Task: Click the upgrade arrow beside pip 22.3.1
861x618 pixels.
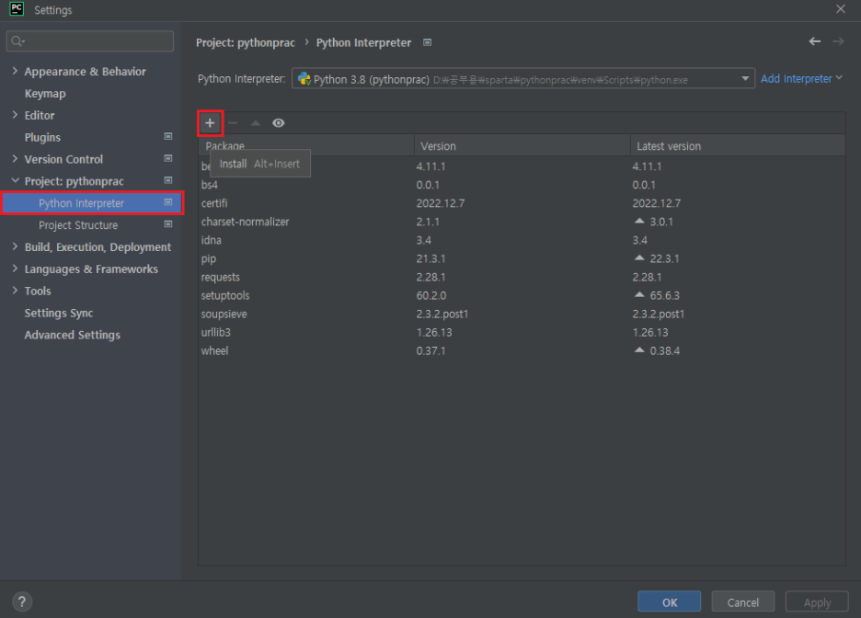Action: [639, 257]
